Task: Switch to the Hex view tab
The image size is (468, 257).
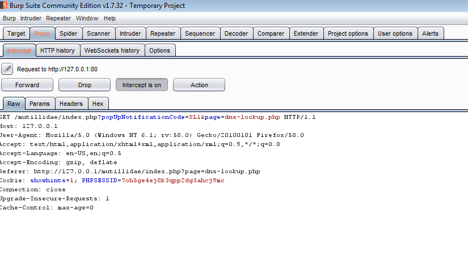Action: click(x=98, y=104)
